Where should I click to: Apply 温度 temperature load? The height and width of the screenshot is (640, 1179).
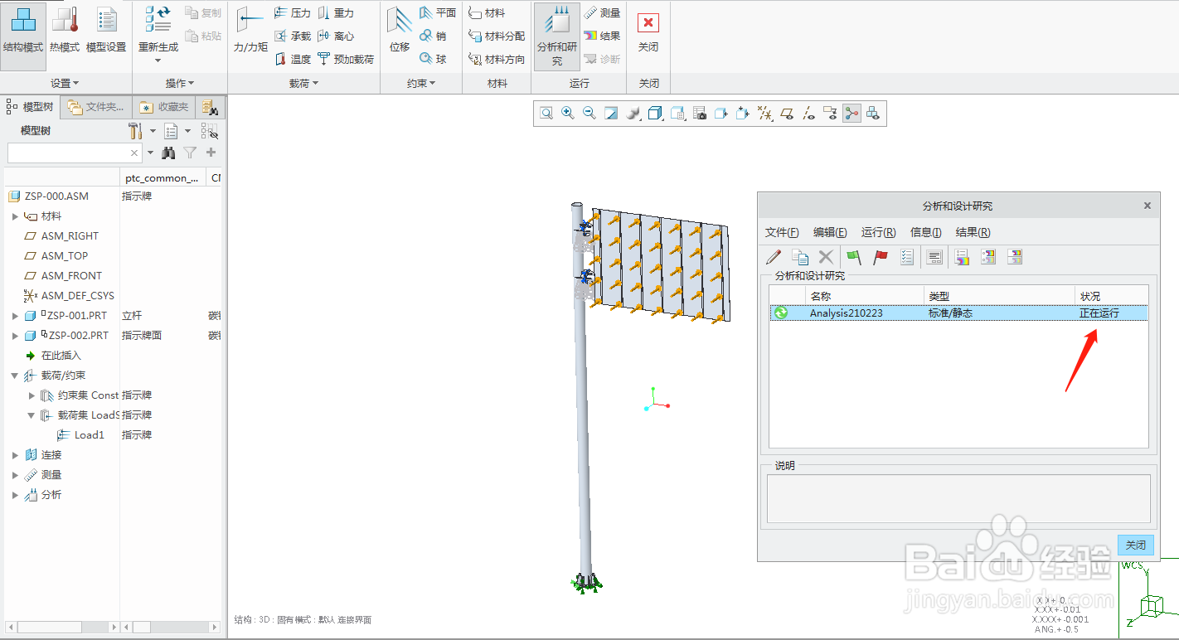293,60
